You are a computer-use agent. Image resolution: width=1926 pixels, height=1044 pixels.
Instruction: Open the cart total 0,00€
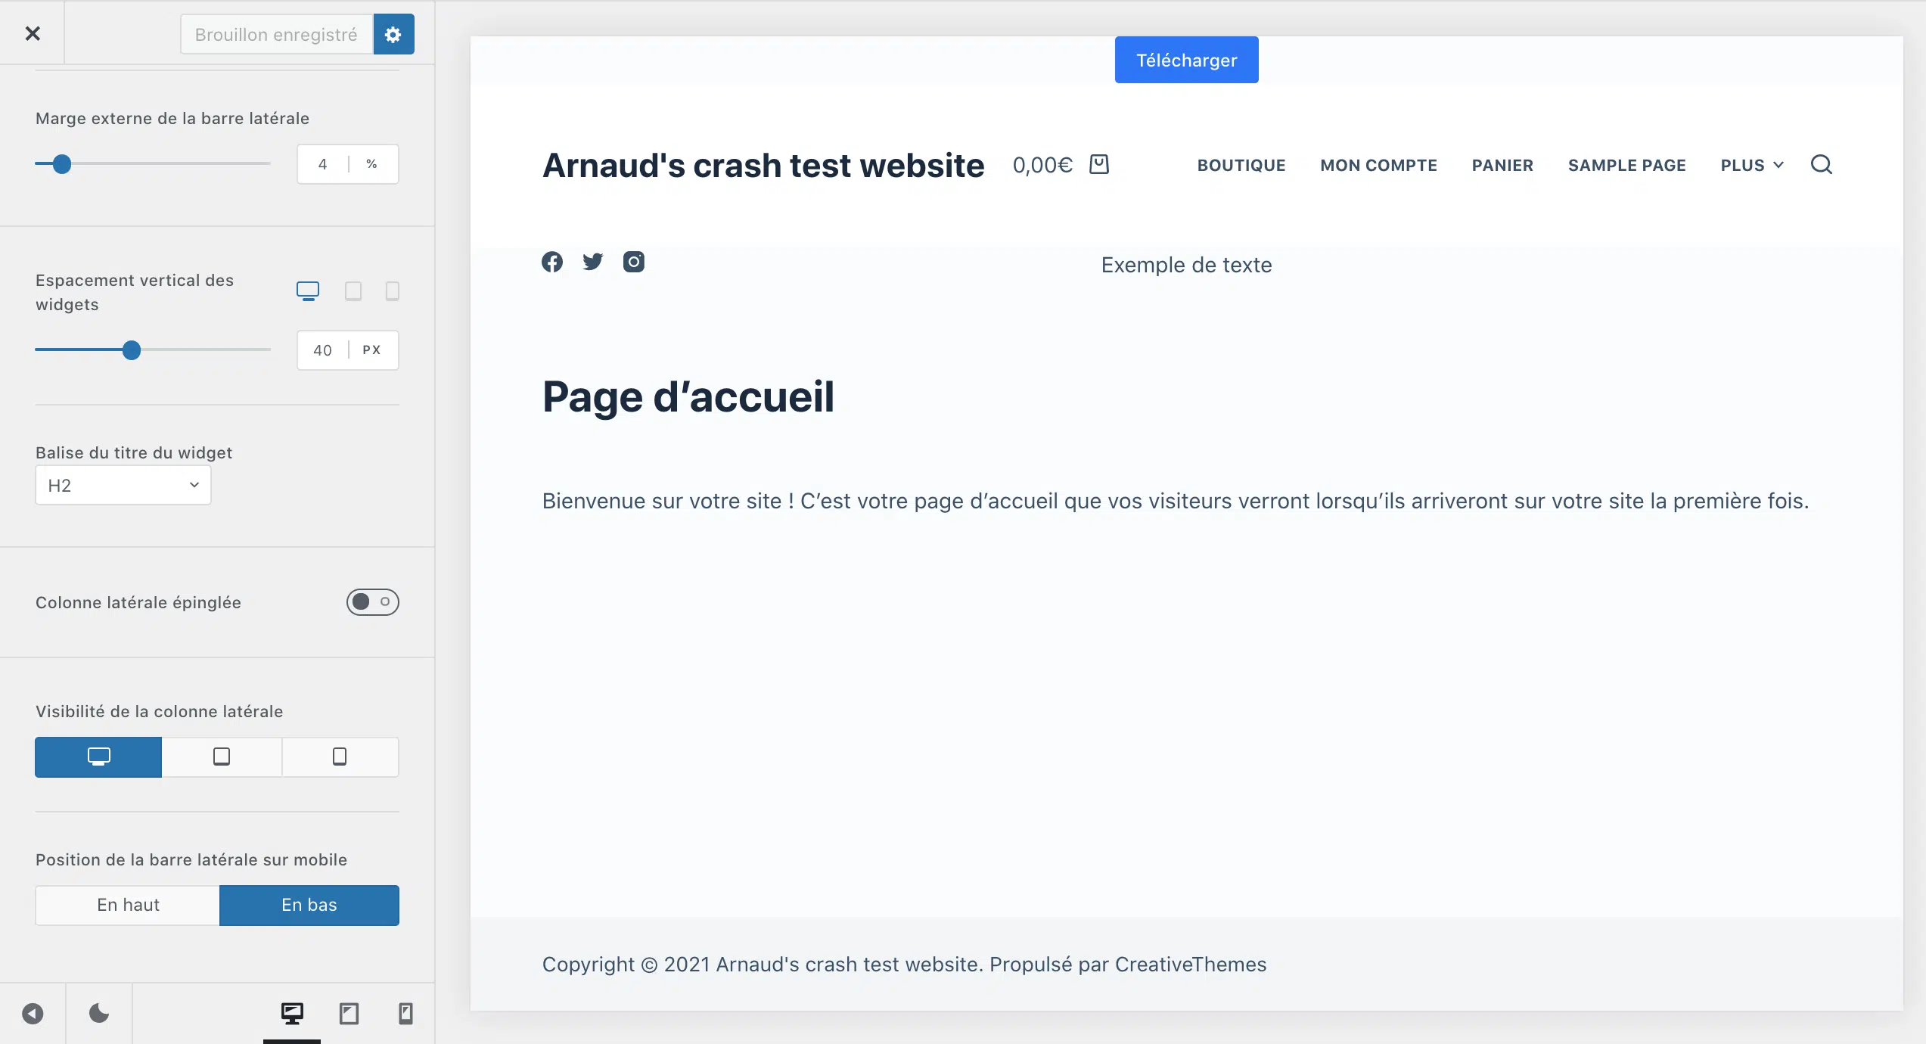click(x=1042, y=165)
